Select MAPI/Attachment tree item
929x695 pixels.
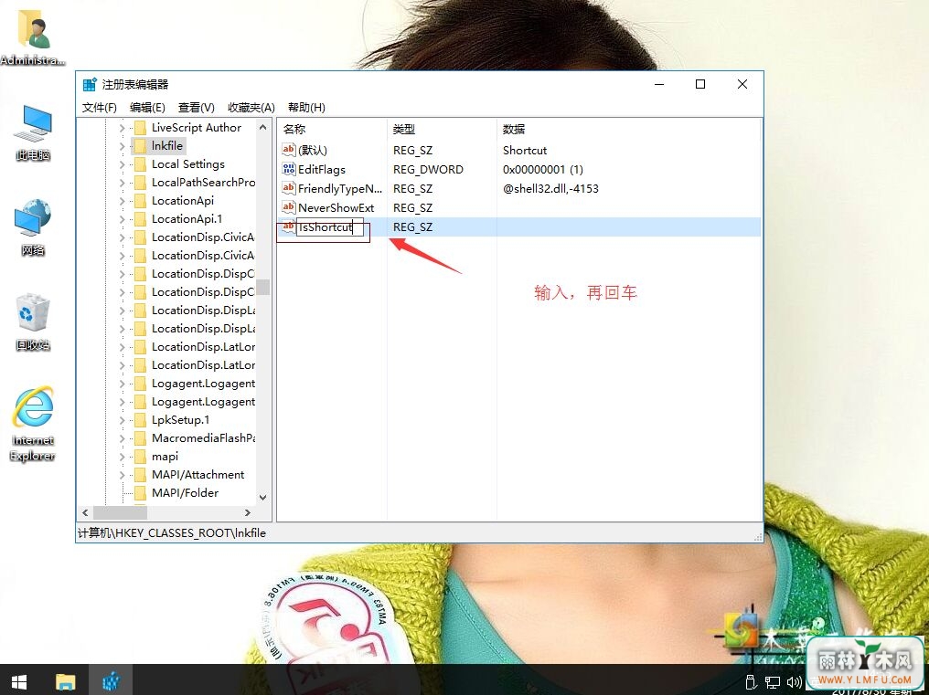(x=198, y=475)
